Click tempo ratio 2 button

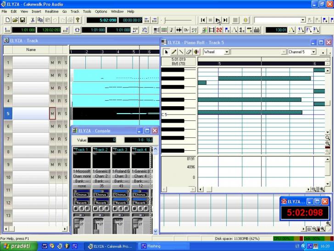308,30
